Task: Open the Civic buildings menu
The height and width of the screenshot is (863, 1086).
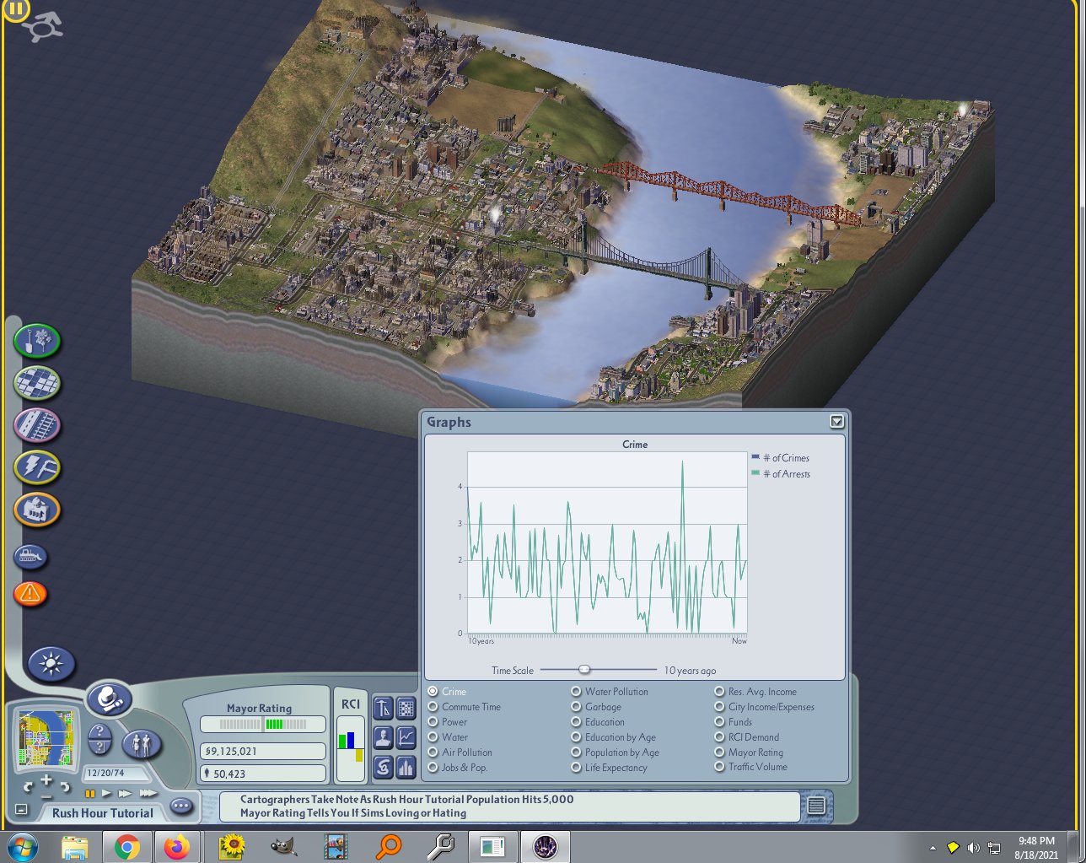Action: coord(37,510)
